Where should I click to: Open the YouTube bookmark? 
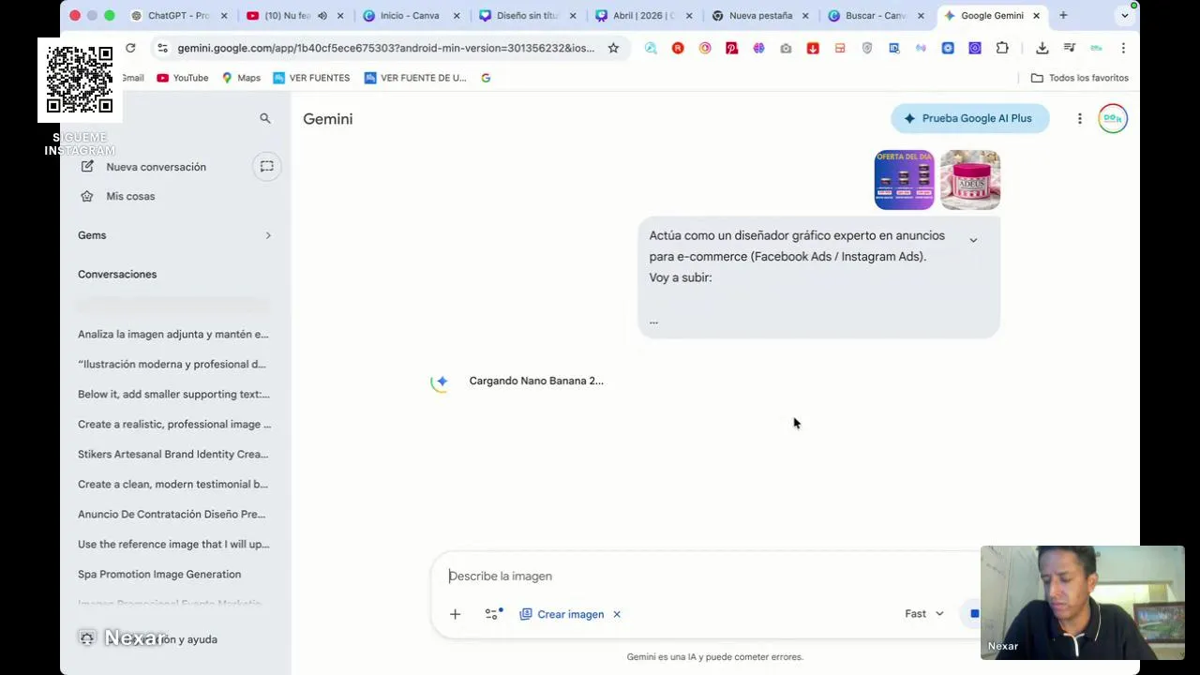pos(183,78)
